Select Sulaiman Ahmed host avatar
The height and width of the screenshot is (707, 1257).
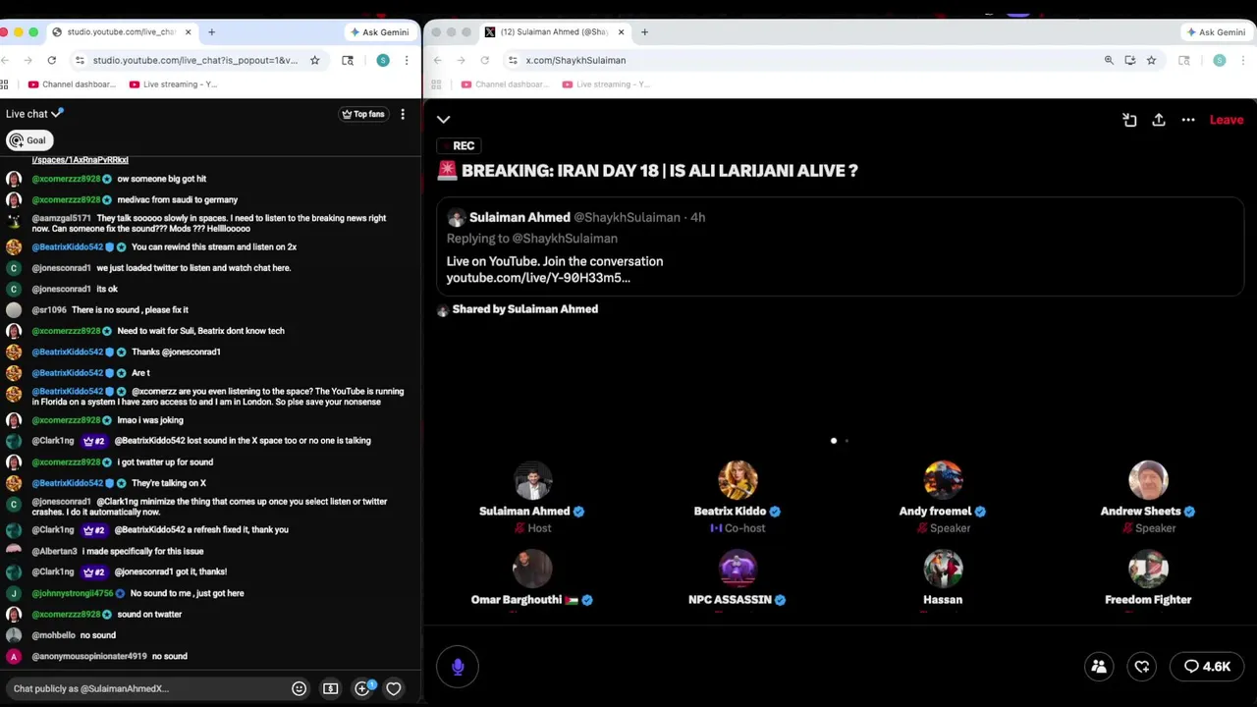pyautogui.click(x=533, y=481)
